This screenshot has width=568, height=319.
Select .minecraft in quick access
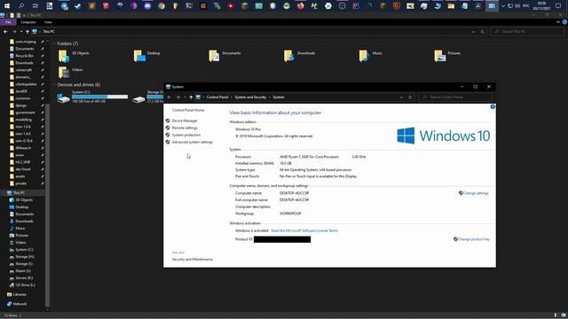click(23, 70)
